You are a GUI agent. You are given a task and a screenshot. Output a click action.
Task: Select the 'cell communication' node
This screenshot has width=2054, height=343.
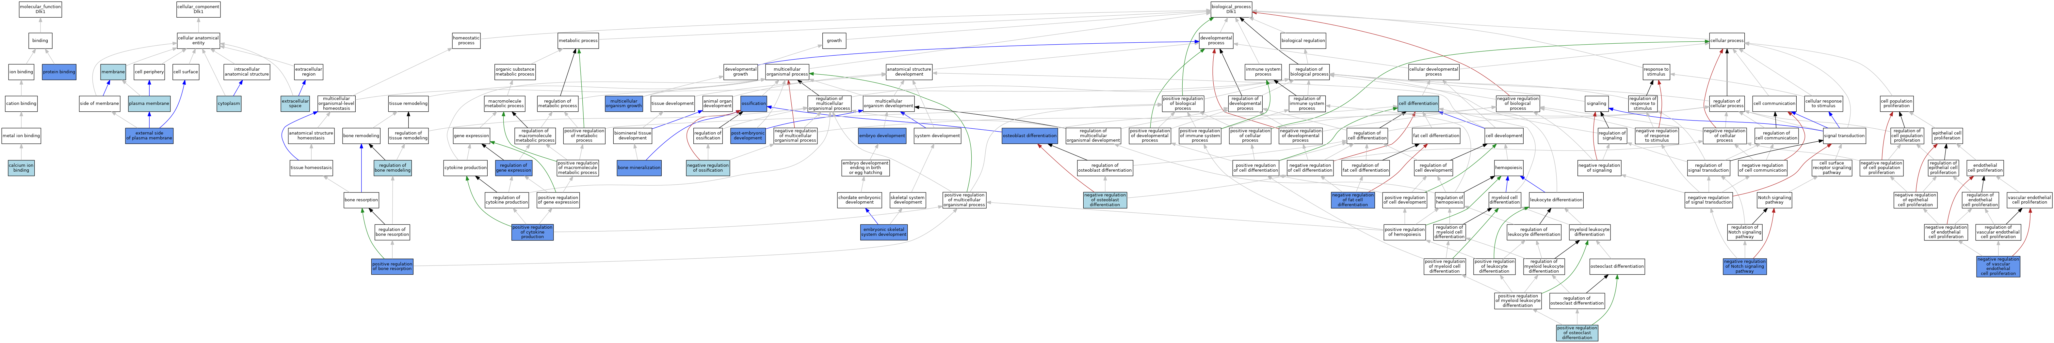pos(1774,104)
